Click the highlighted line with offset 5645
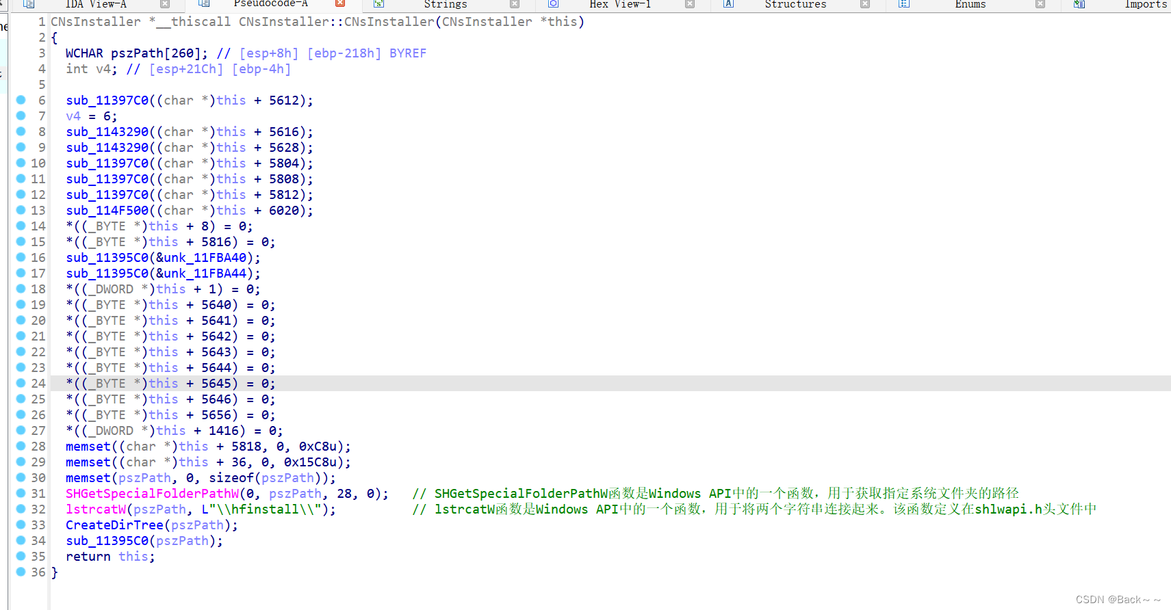1171x610 pixels. (x=609, y=384)
